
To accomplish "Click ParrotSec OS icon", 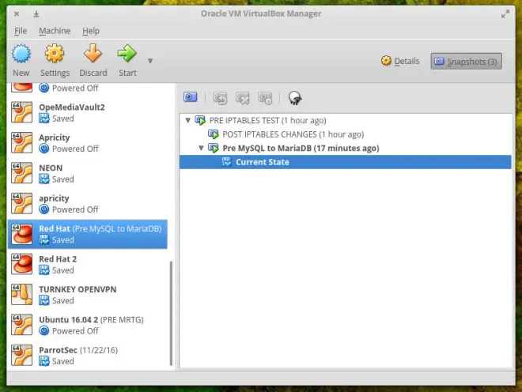I will (x=21, y=356).
